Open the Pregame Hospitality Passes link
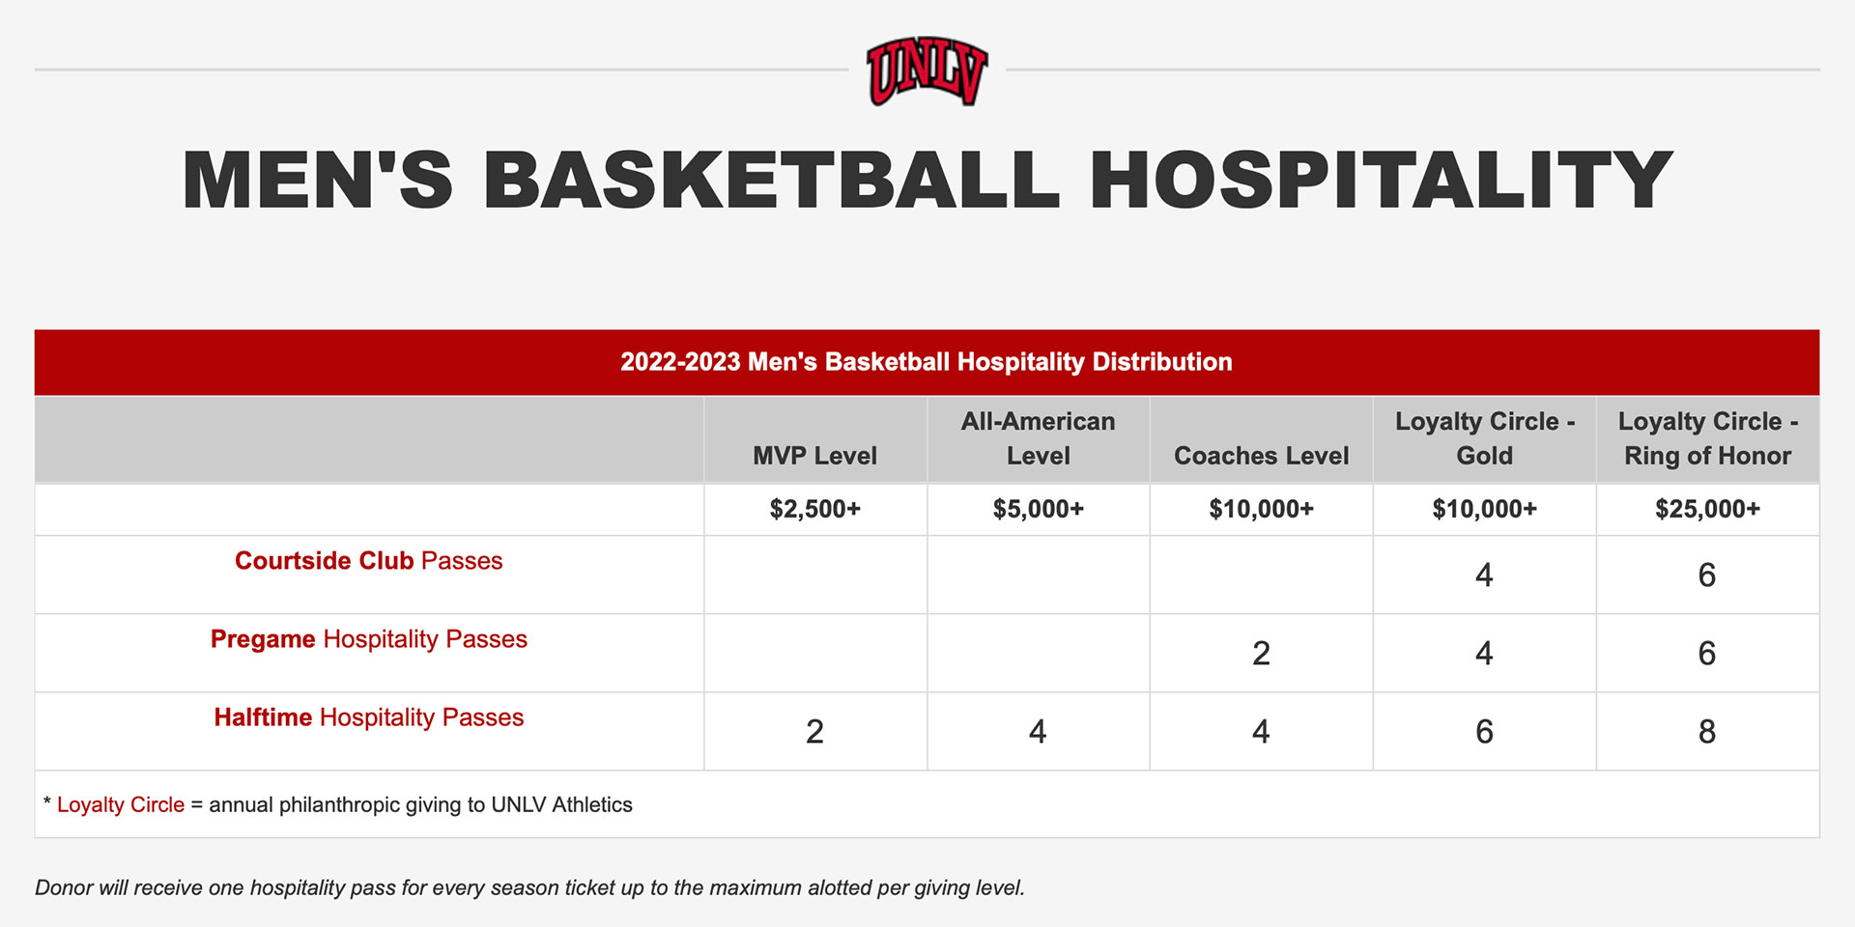This screenshot has width=1855, height=927. coord(368,639)
